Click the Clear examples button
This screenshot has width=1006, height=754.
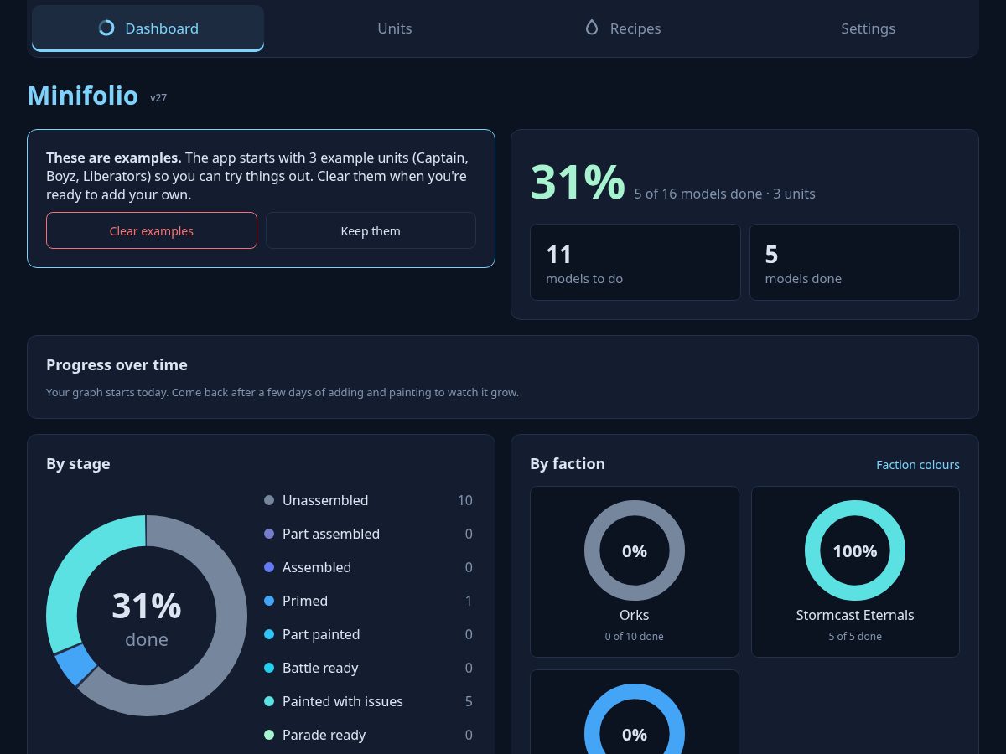point(152,230)
